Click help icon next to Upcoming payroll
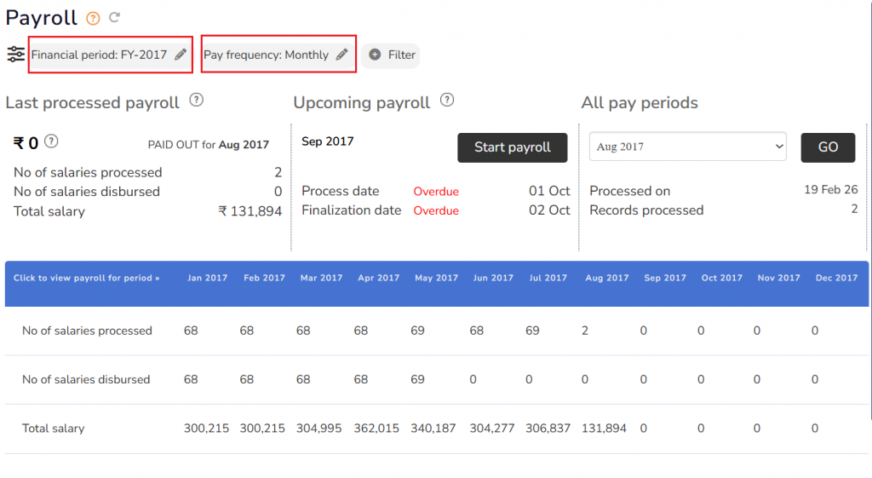872x478 pixels. click(x=447, y=101)
